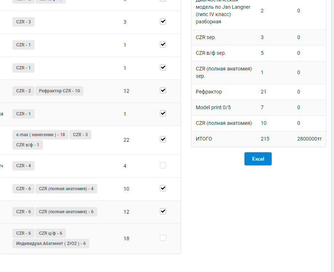Screen dimensions: 334x272
Task: Select the CZR - 4 tag
Action: (x=23, y=166)
